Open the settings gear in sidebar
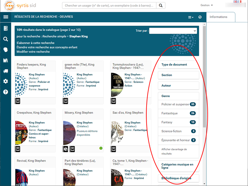The height and width of the screenshot is (186, 248). point(6,81)
